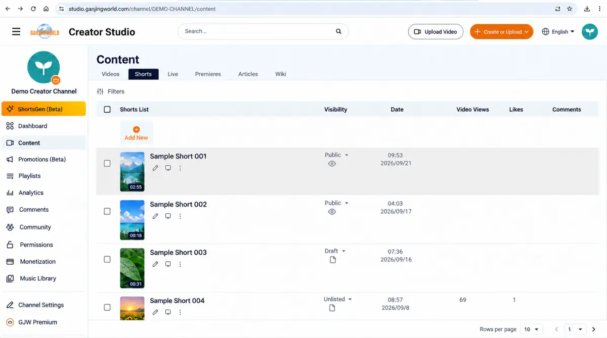Click the Upload Video button
Viewport: 607px width, 338px height.
pyautogui.click(x=436, y=32)
